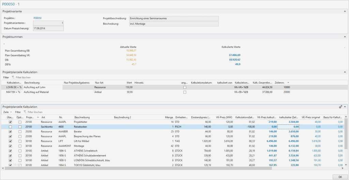The height and width of the screenshot is (180, 349).
Task: Open the P00050 Projektnr. link
Action: click(x=37, y=18)
